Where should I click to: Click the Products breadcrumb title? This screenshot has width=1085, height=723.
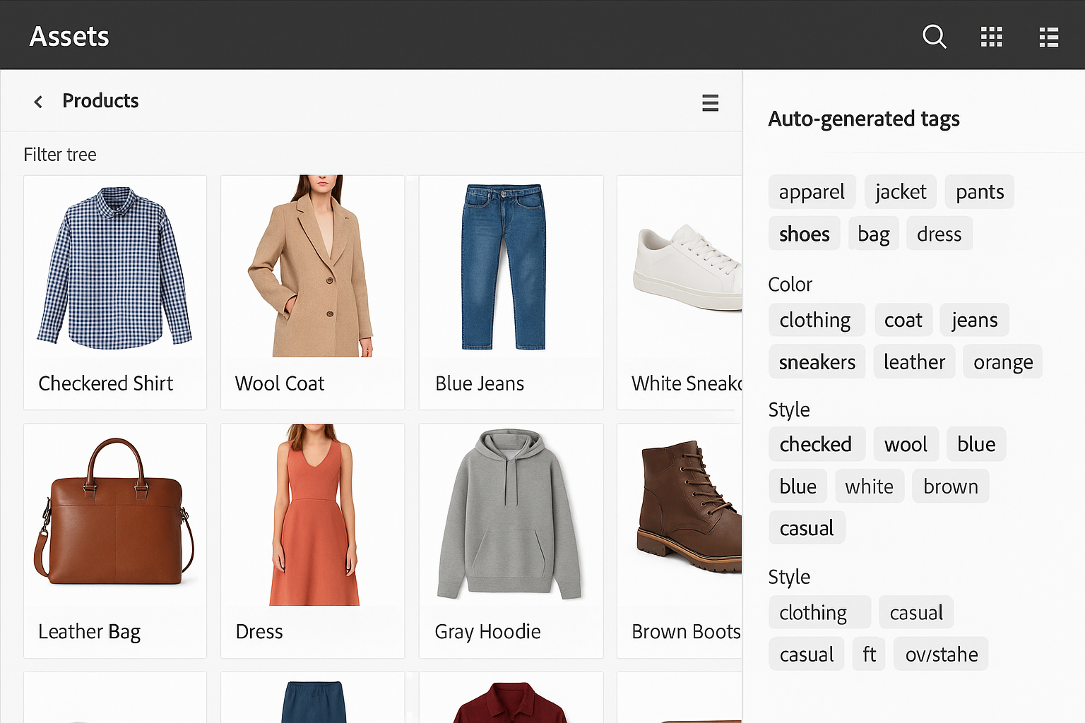pyautogui.click(x=100, y=101)
